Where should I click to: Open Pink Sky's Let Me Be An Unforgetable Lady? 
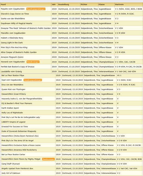21,117
